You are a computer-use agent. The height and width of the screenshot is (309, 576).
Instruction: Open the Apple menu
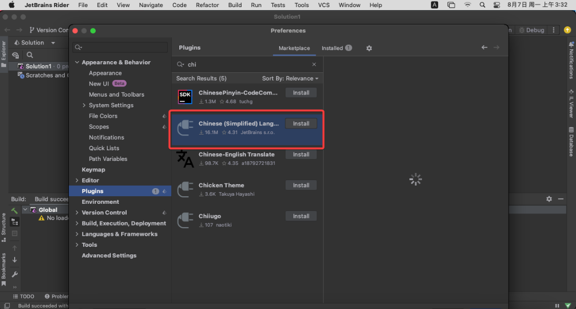pyautogui.click(x=11, y=5)
